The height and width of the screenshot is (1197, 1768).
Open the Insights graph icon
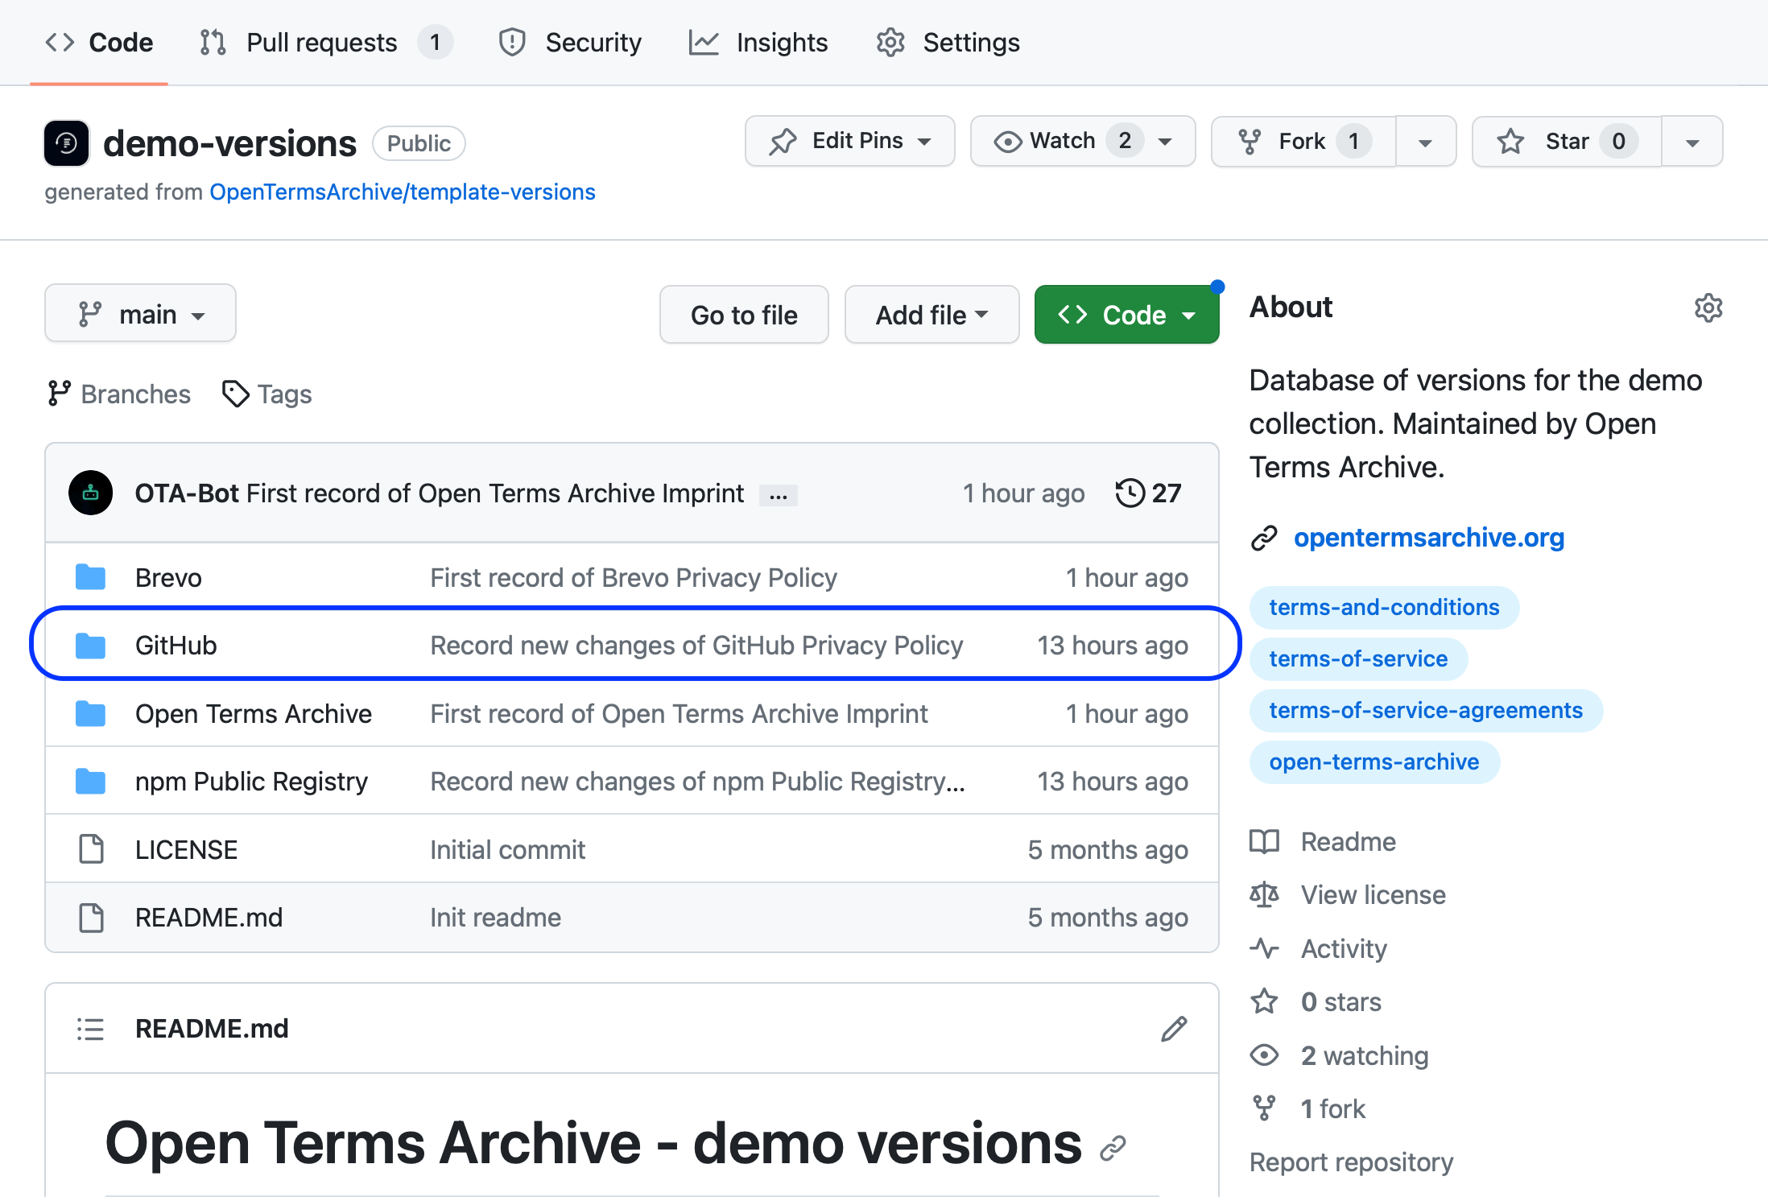tap(702, 42)
